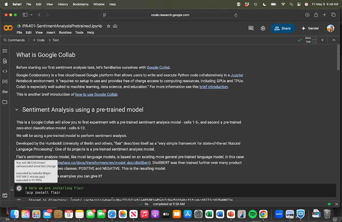
Task: Open the brief introduction link
Action: coord(213,87)
